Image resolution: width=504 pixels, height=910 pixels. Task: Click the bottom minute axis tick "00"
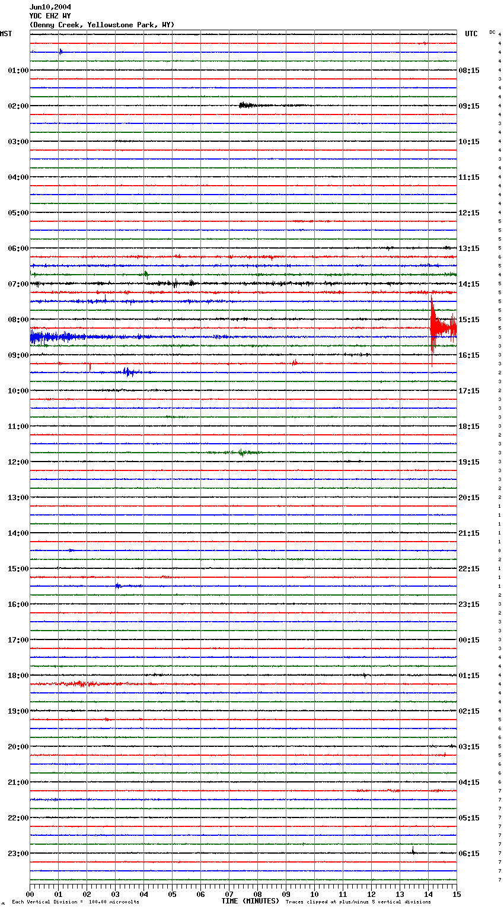30,894
